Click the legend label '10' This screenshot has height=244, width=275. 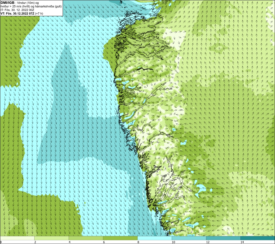pyautogui.click(x=173, y=242)
